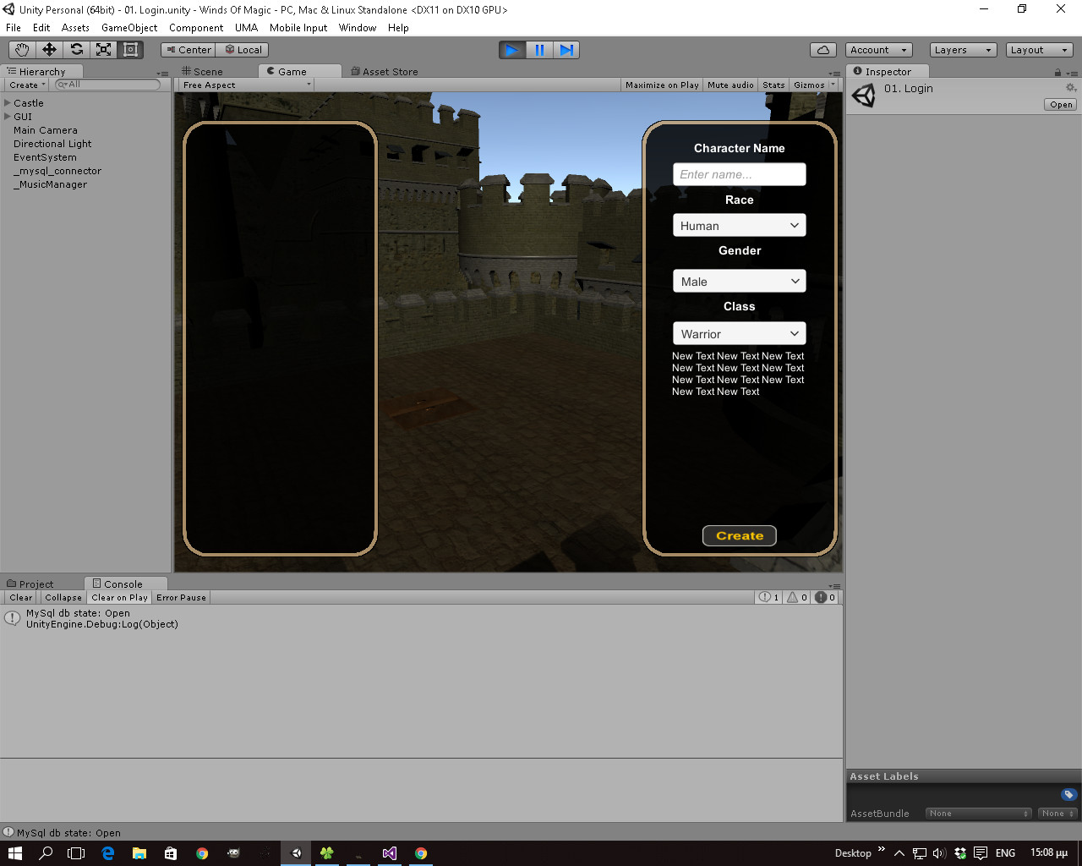Select the MySql db state log entry
1082x866 pixels.
[x=422, y=619]
